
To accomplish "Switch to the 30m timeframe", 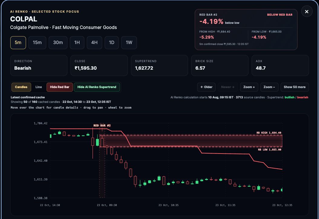I will pos(58,43).
